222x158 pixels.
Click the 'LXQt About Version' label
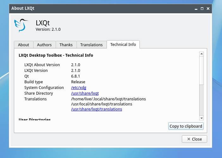(x=42, y=65)
